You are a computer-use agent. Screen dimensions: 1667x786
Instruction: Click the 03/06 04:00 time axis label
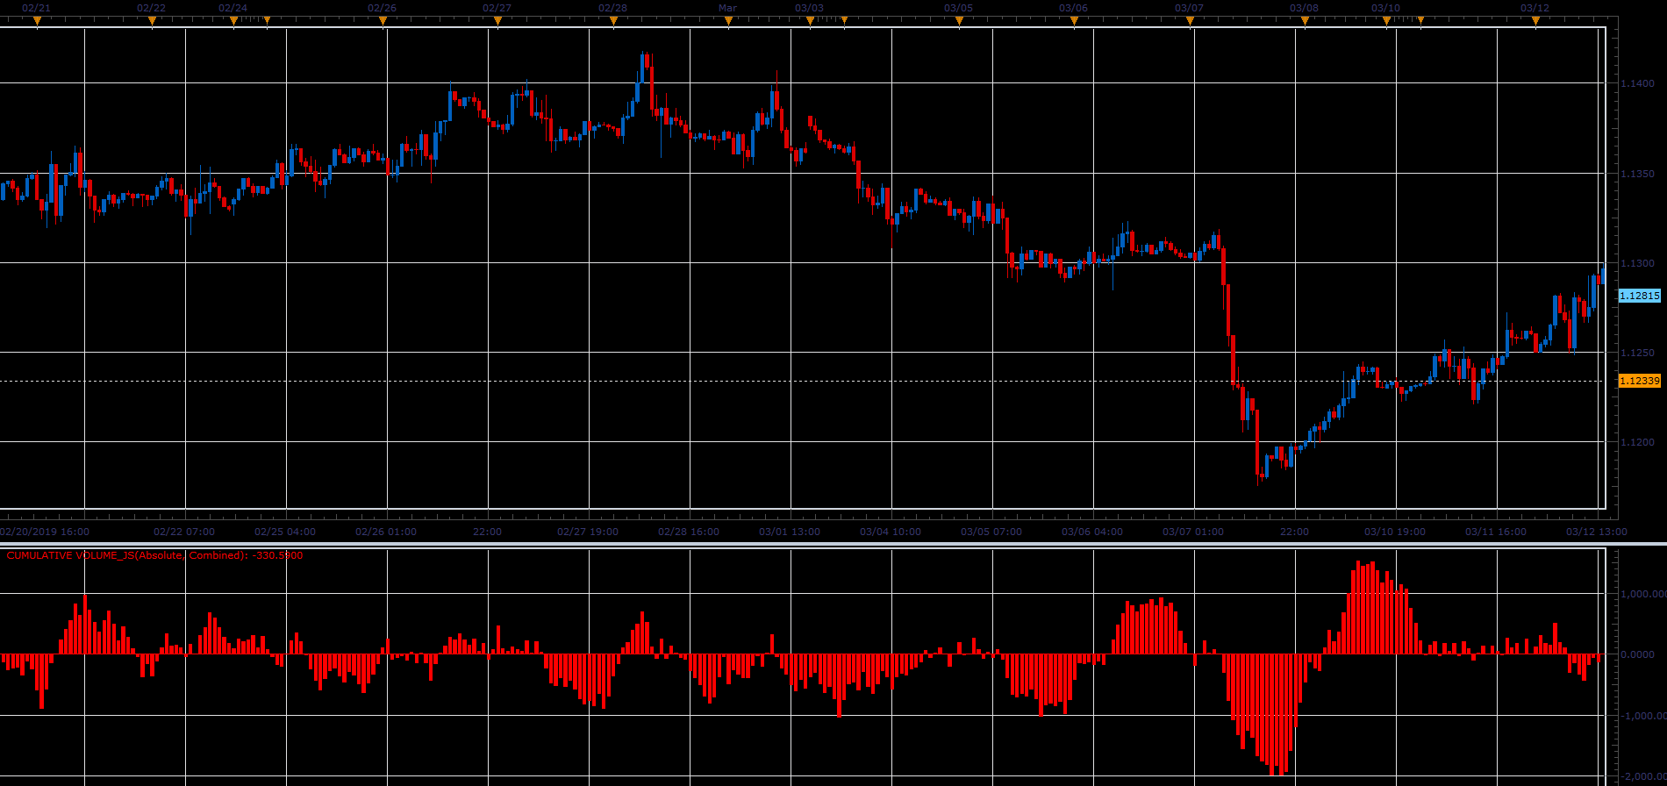click(x=1092, y=532)
